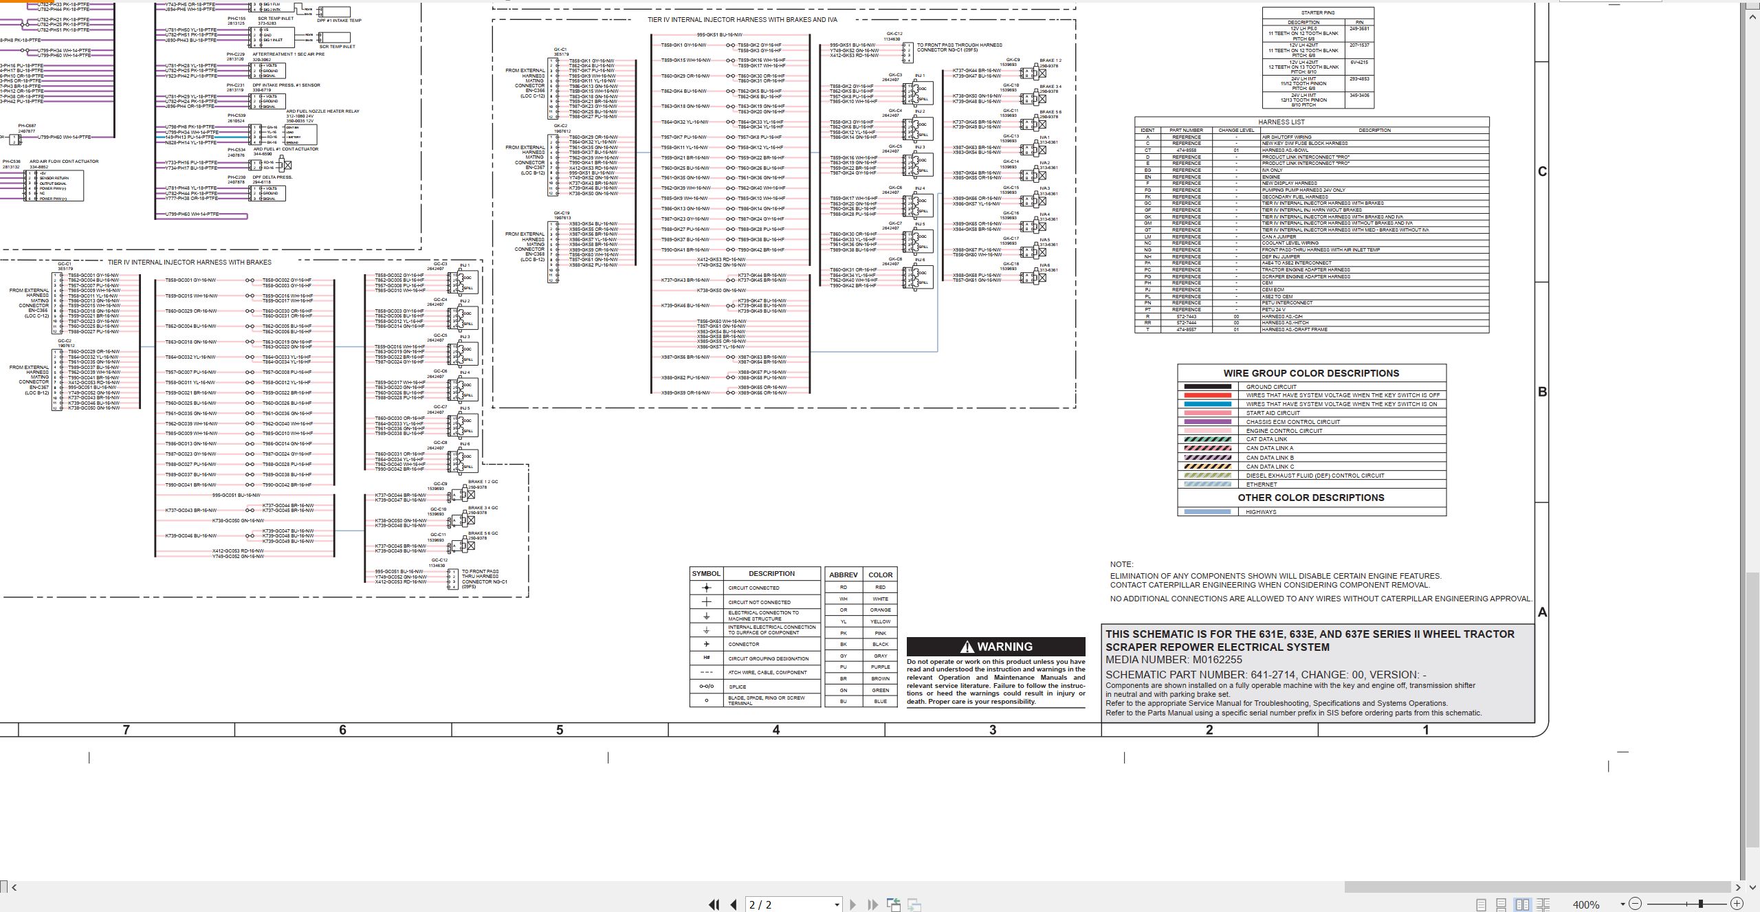Click the HIGHWAYS legend label

coord(1261,512)
